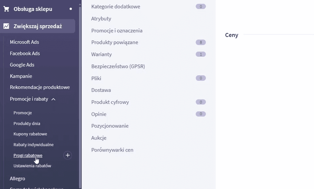Click the Kategorie dodatkowe count badge
Image resolution: width=314 pixels, height=189 pixels.
[201, 7]
